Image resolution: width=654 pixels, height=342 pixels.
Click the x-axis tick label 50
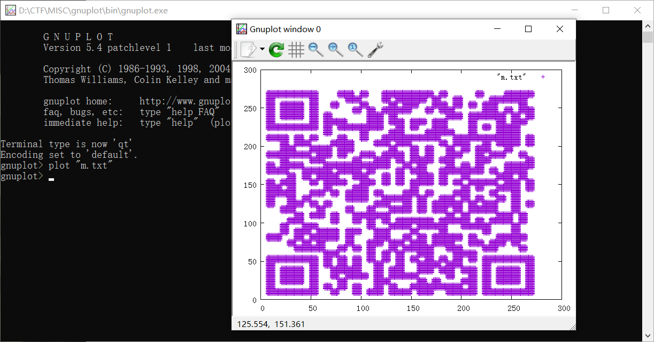[312, 308]
